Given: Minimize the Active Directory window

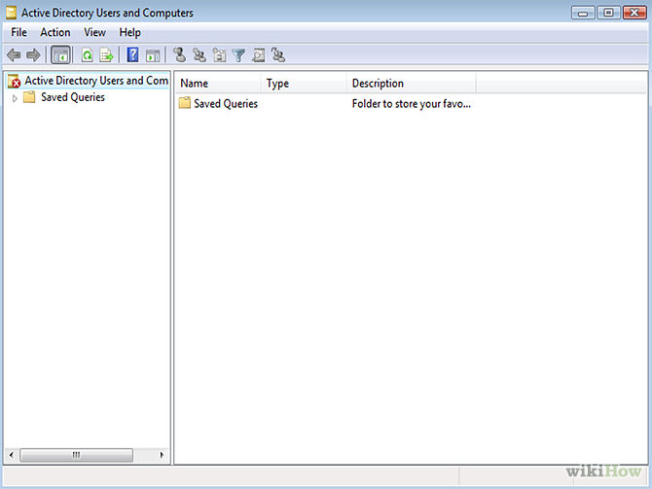Looking at the screenshot, I should (x=583, y=13).
